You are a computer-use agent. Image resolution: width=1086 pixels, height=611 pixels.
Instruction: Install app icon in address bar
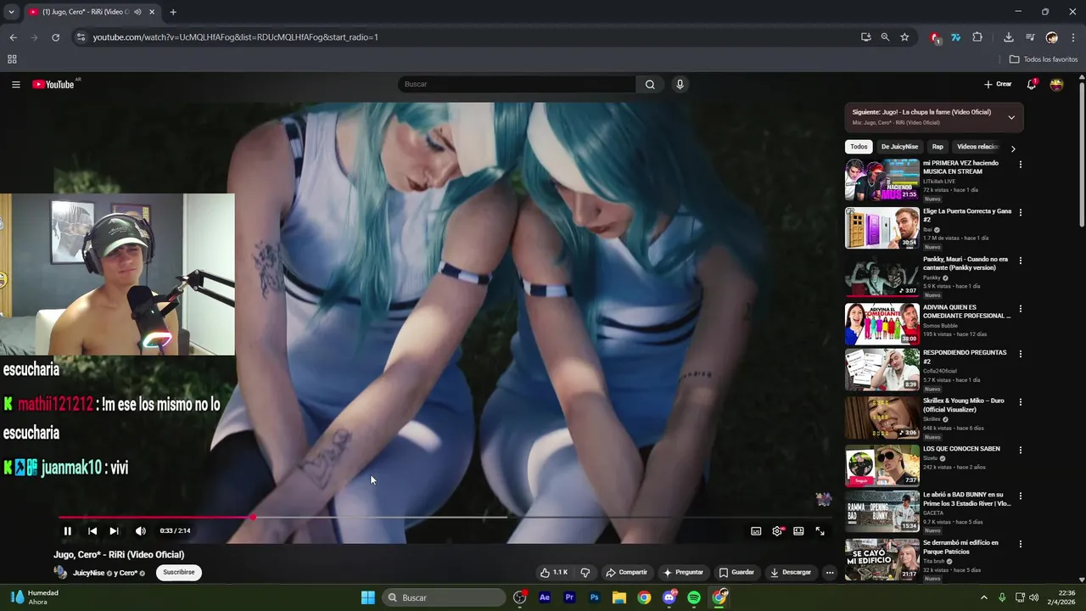865,37
